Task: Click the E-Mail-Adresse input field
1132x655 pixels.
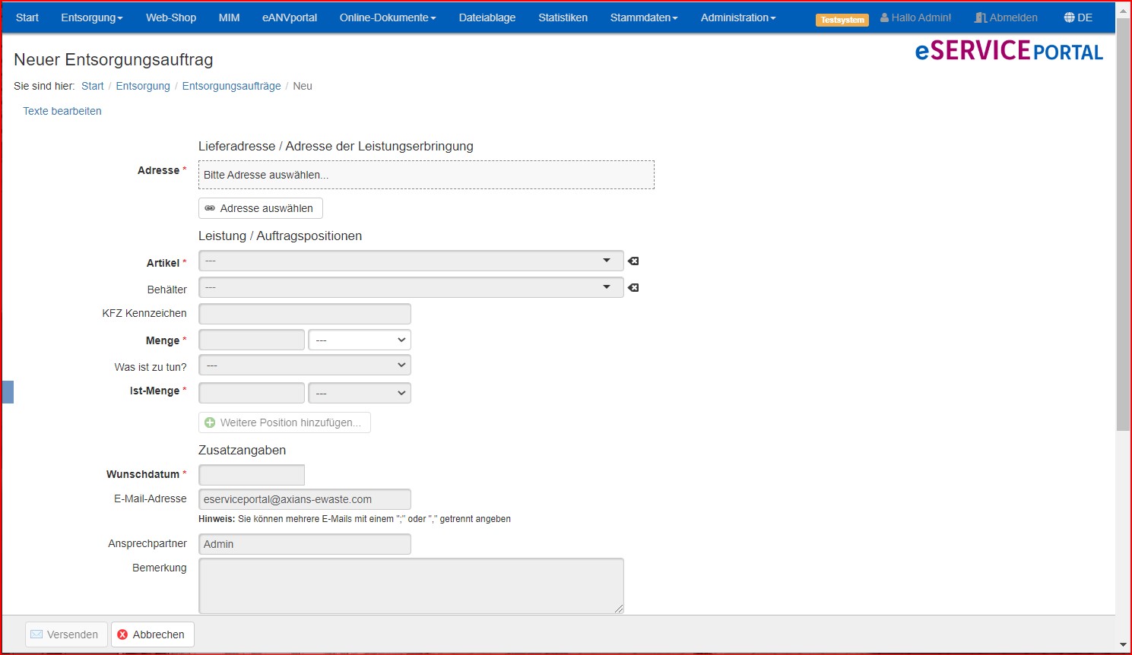Action: [305, 499]
